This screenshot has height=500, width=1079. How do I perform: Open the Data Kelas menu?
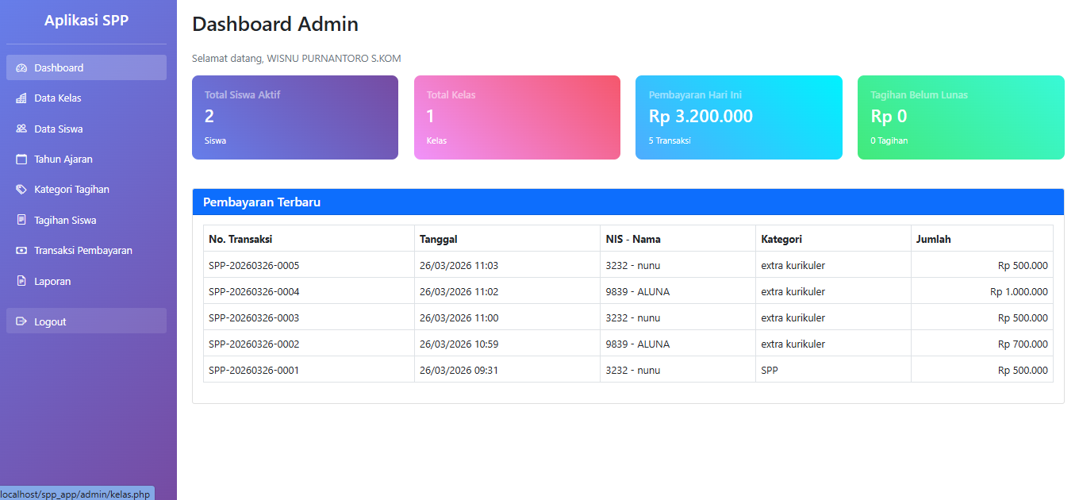[86, 98]
